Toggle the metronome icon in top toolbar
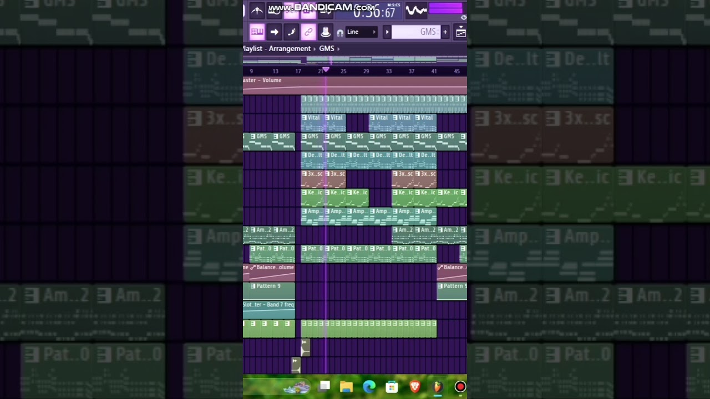The height and width of the screenshot is (399, 710). pos(257,10)
